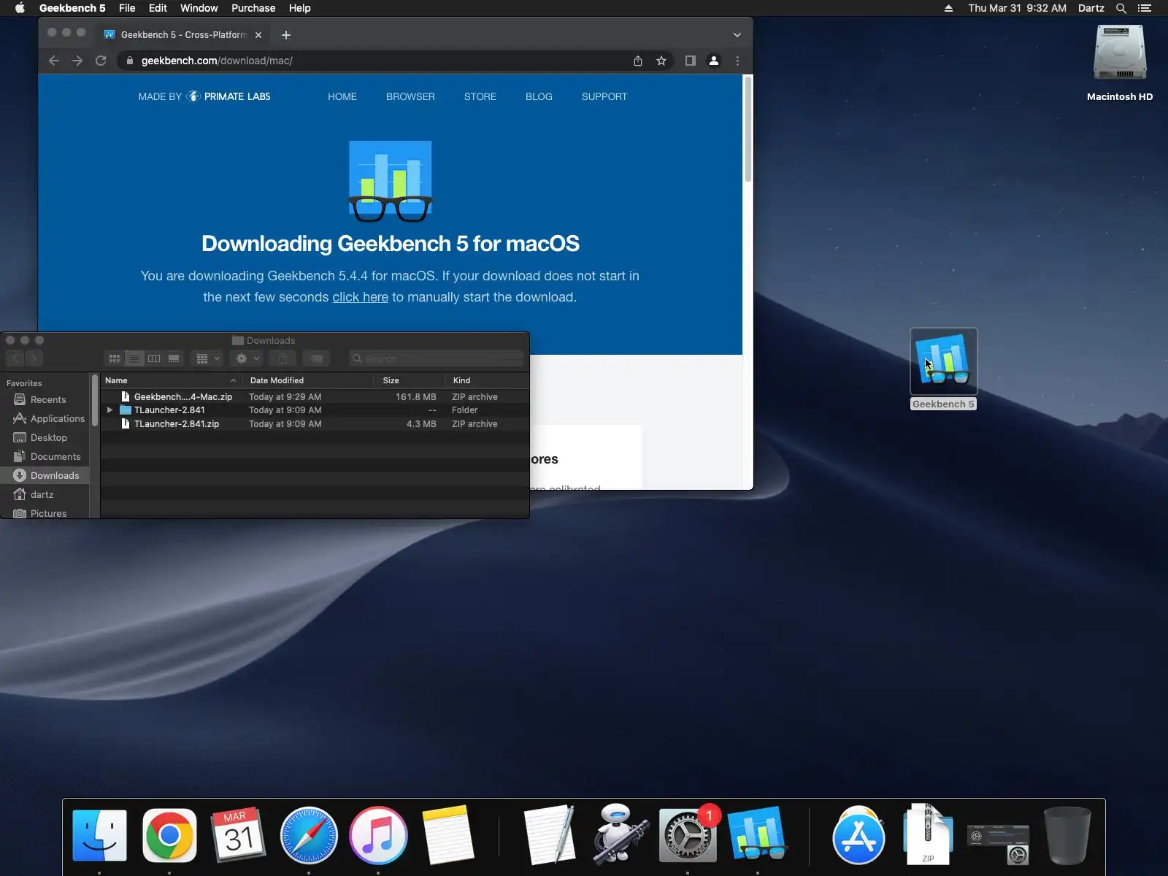
Task: Open the Geekbench 5 application menu
Action: pos(72,8)
